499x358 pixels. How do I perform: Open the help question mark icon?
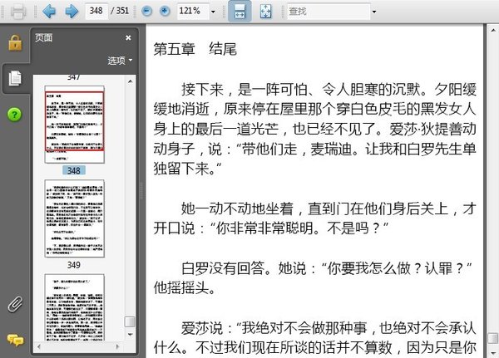pos(14,114)
